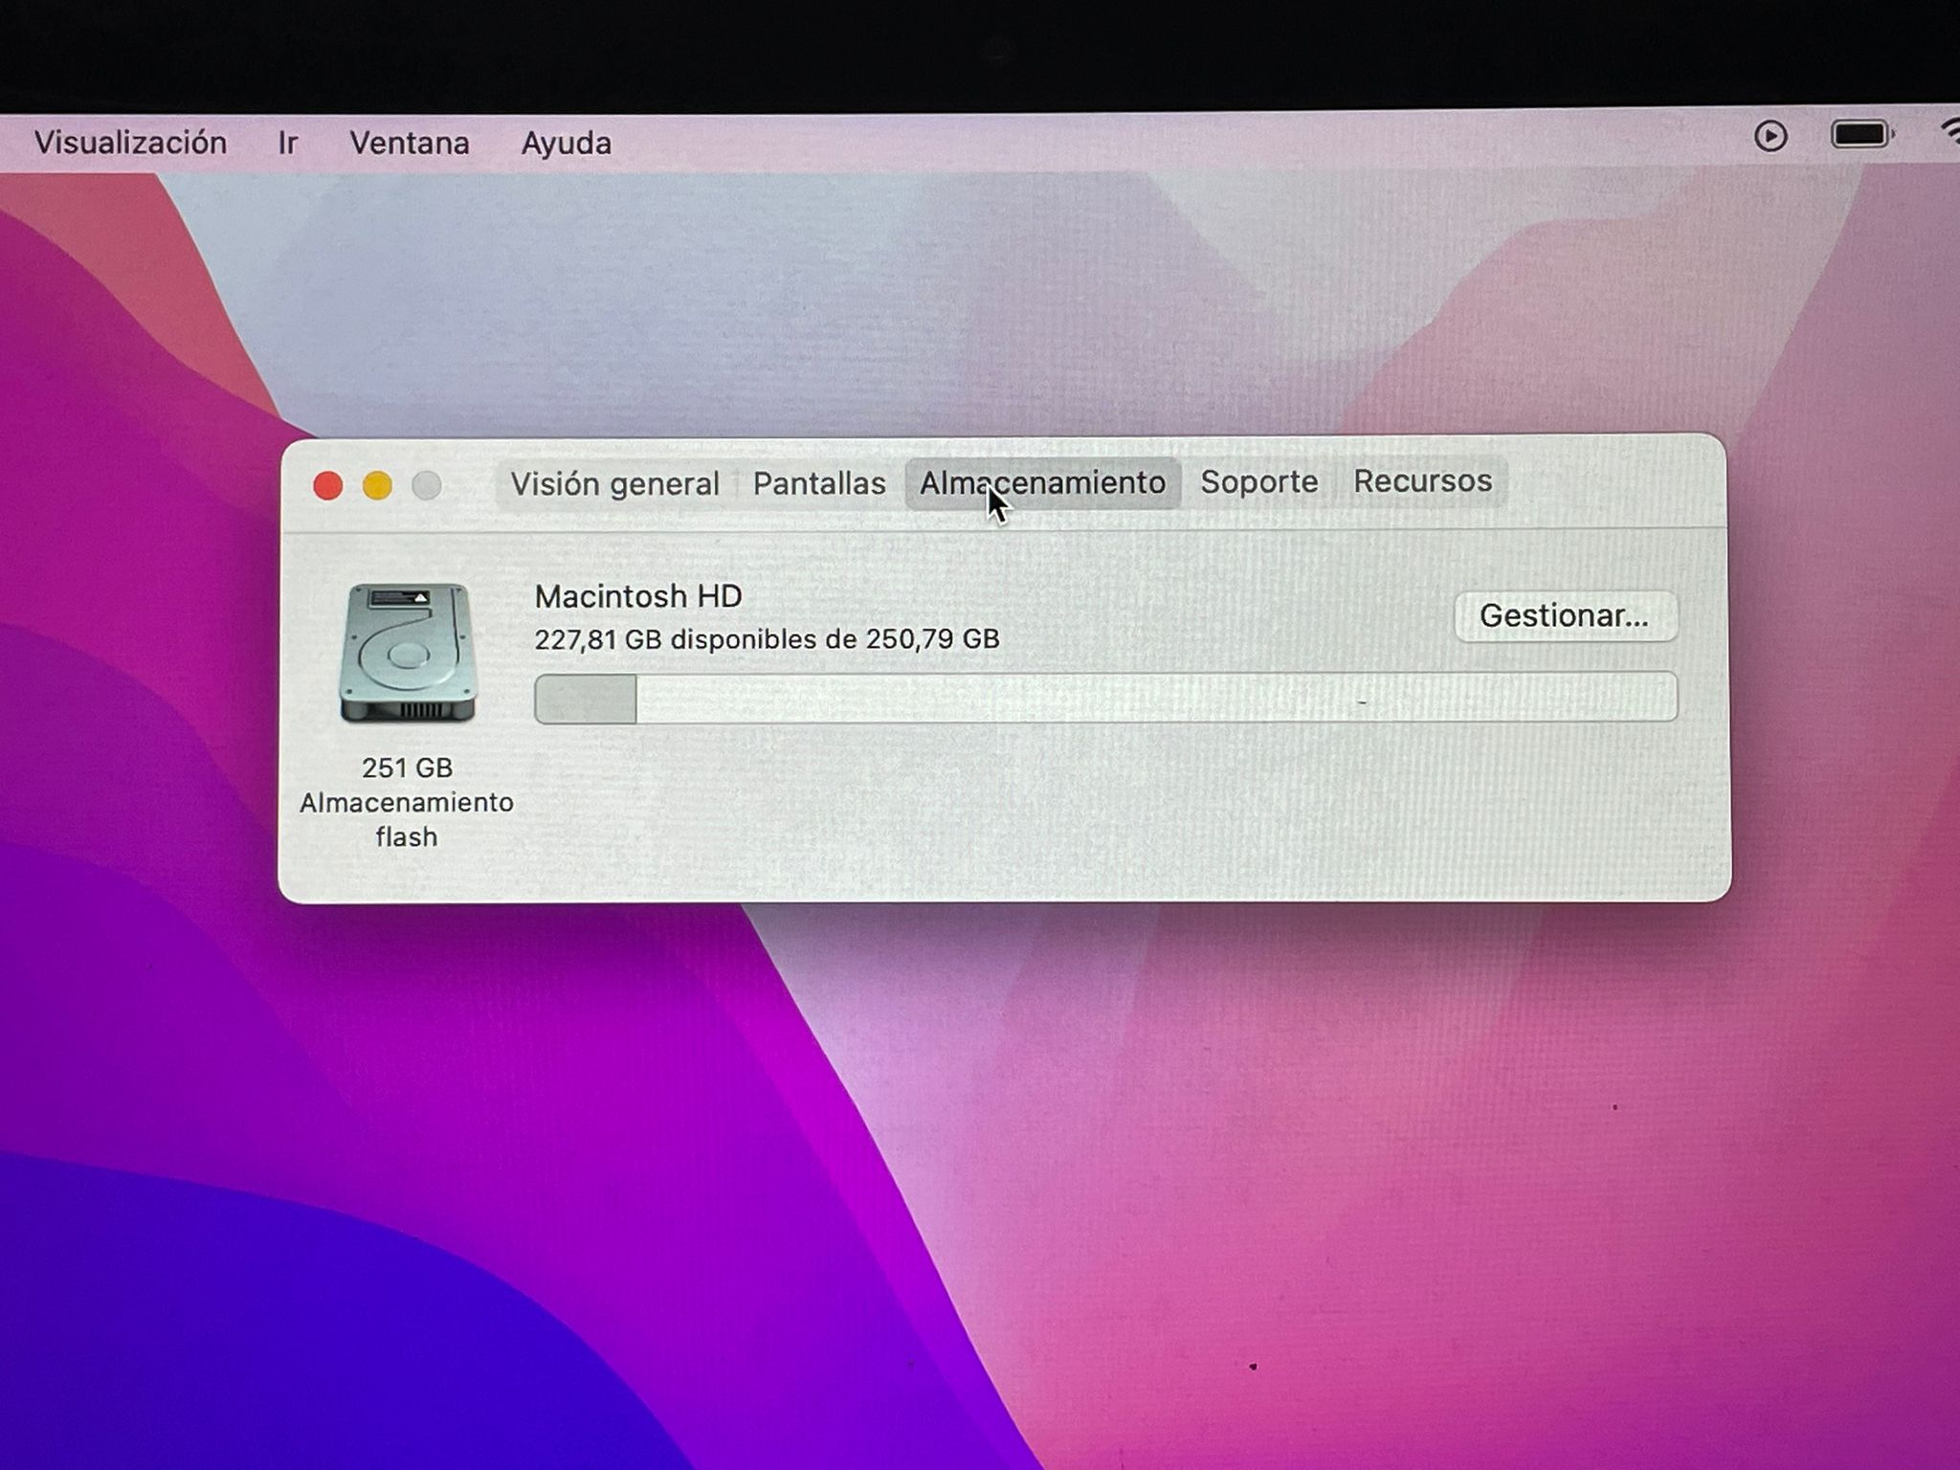The width and height of the screenshot is (1960, 1470).
Task: Open the Ayuda menu
Action: click(566, 144)
